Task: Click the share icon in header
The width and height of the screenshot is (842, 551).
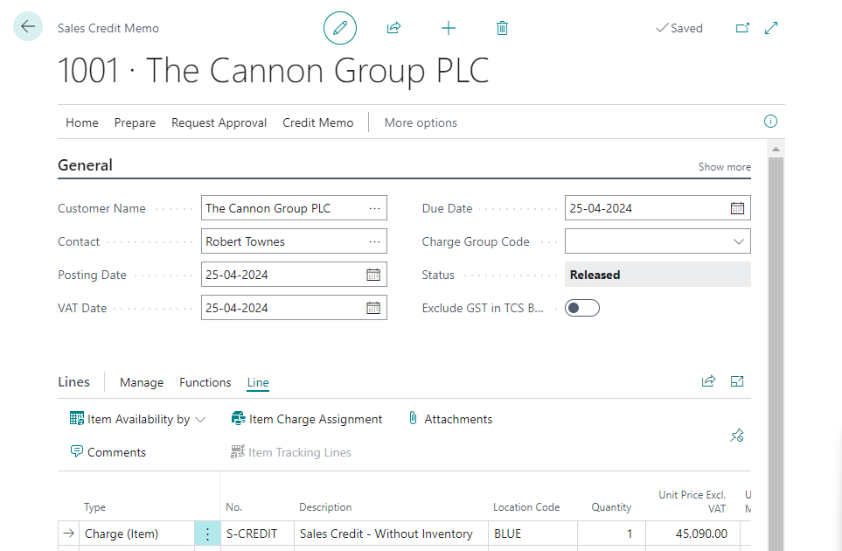Action: point(393,28)
